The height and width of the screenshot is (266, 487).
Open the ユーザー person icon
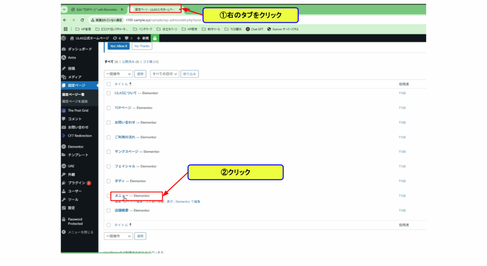pyautogui.click(x=64, y=191)
